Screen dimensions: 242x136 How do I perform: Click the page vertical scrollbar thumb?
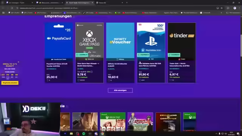coord(241,45)
